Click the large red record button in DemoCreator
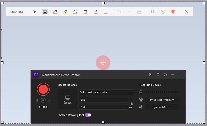This screenshot has width=207, height=126. 43,89
